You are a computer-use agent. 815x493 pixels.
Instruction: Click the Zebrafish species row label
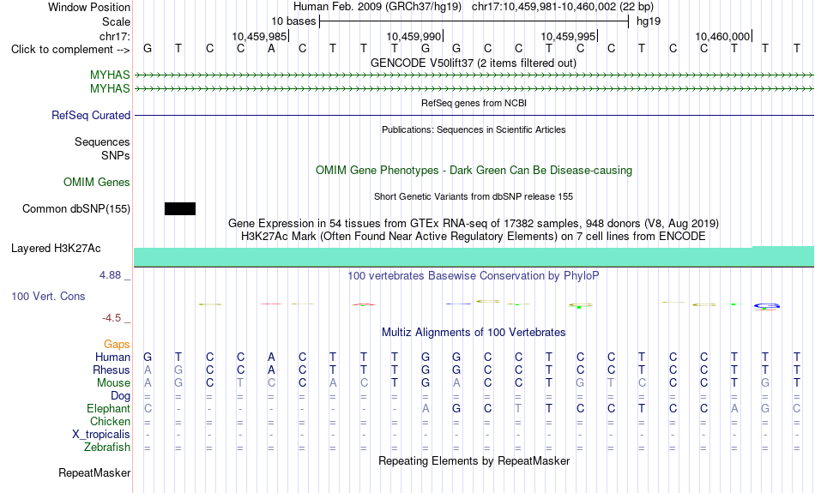click(107, 448)
